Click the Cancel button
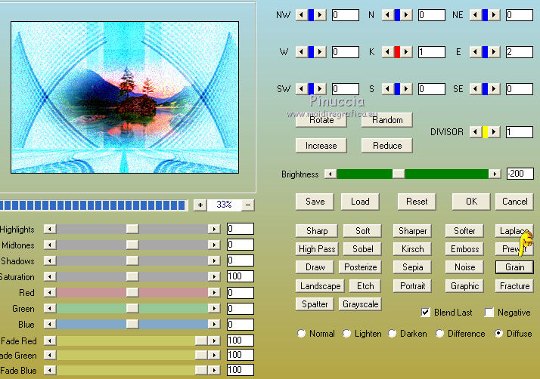The image size is (540, 379). 514,202
